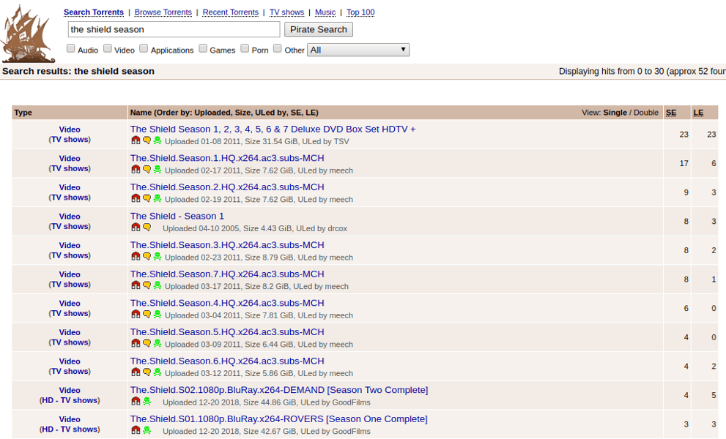Open The Shield Season 1-7 Deluxe DVD Box Set
Viewport: 726px width, 439px height.
[273, 129]
